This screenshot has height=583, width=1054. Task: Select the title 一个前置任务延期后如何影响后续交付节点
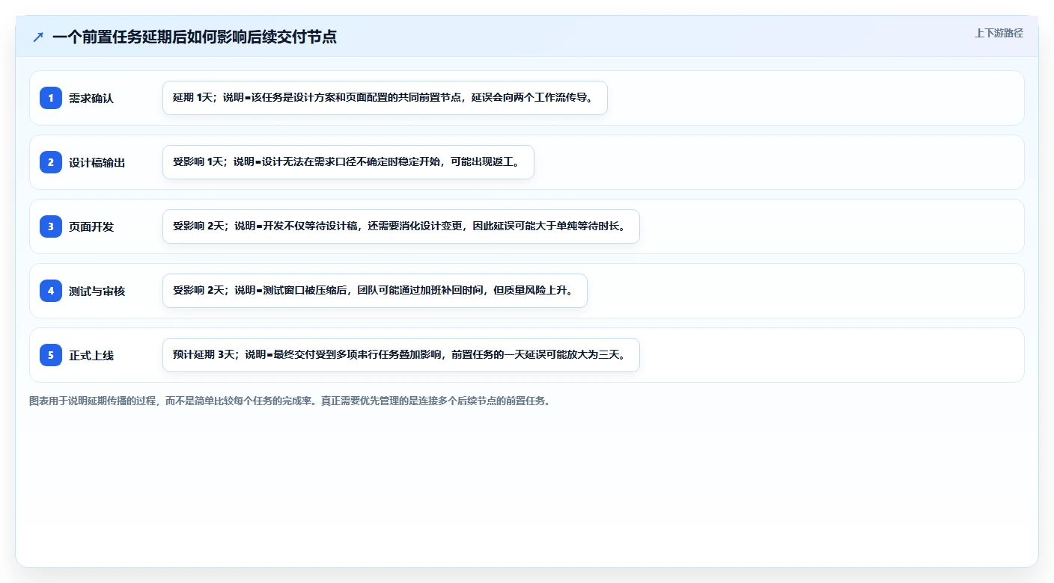[x=195, y=37]
